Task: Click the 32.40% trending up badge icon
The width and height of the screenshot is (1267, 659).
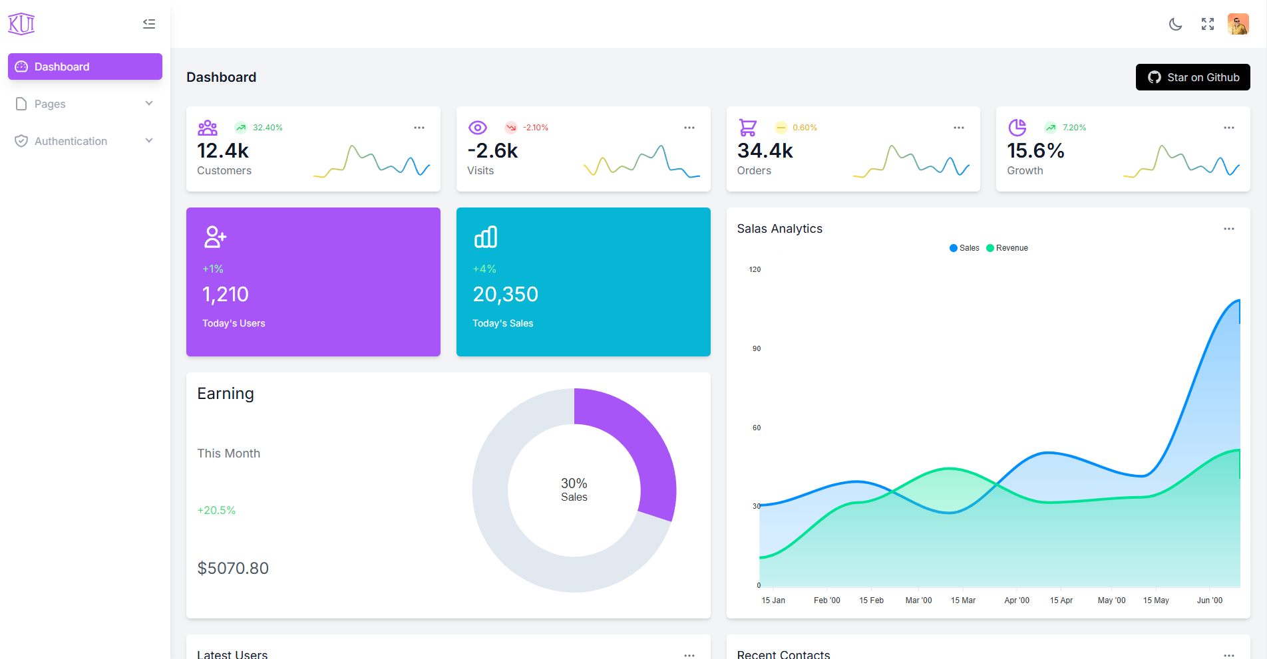Action: 241,128
